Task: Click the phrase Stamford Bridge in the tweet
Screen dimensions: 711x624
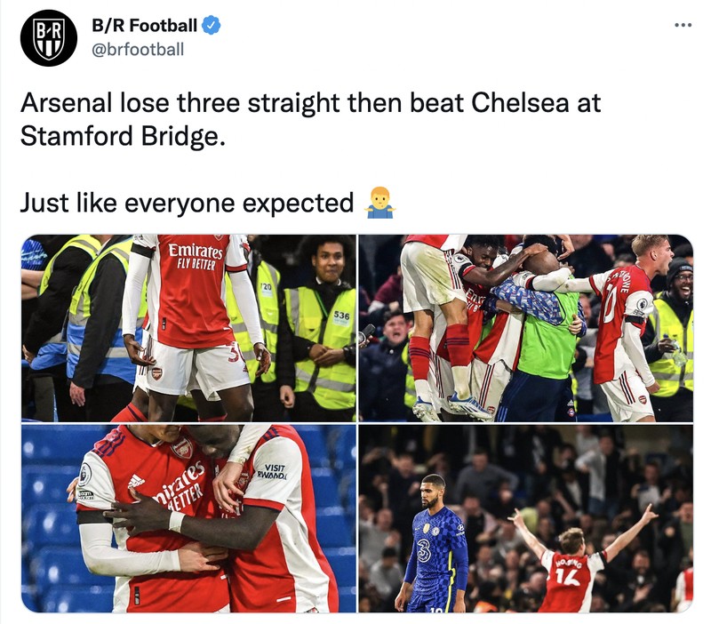Action: pyautogui.click(x=120, y=137)
